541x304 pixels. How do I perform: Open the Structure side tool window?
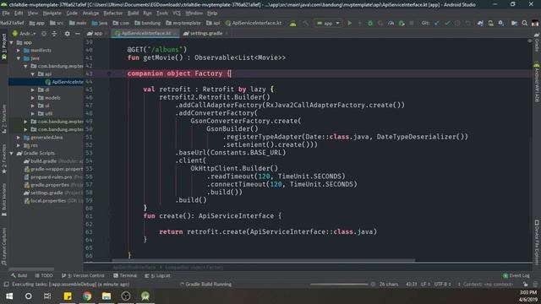(x=3, y=119)
